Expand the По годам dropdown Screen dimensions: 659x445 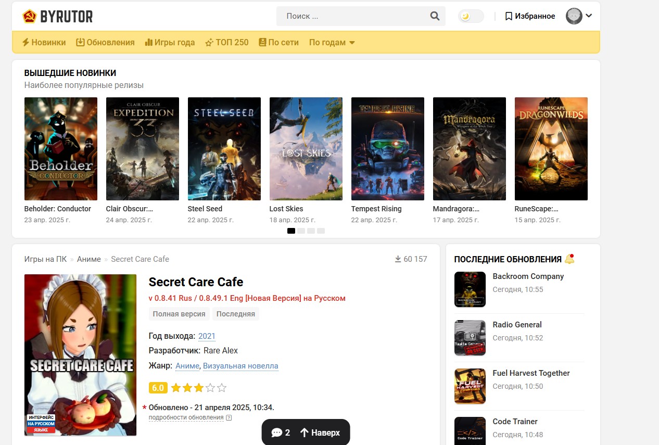(332, 43)
